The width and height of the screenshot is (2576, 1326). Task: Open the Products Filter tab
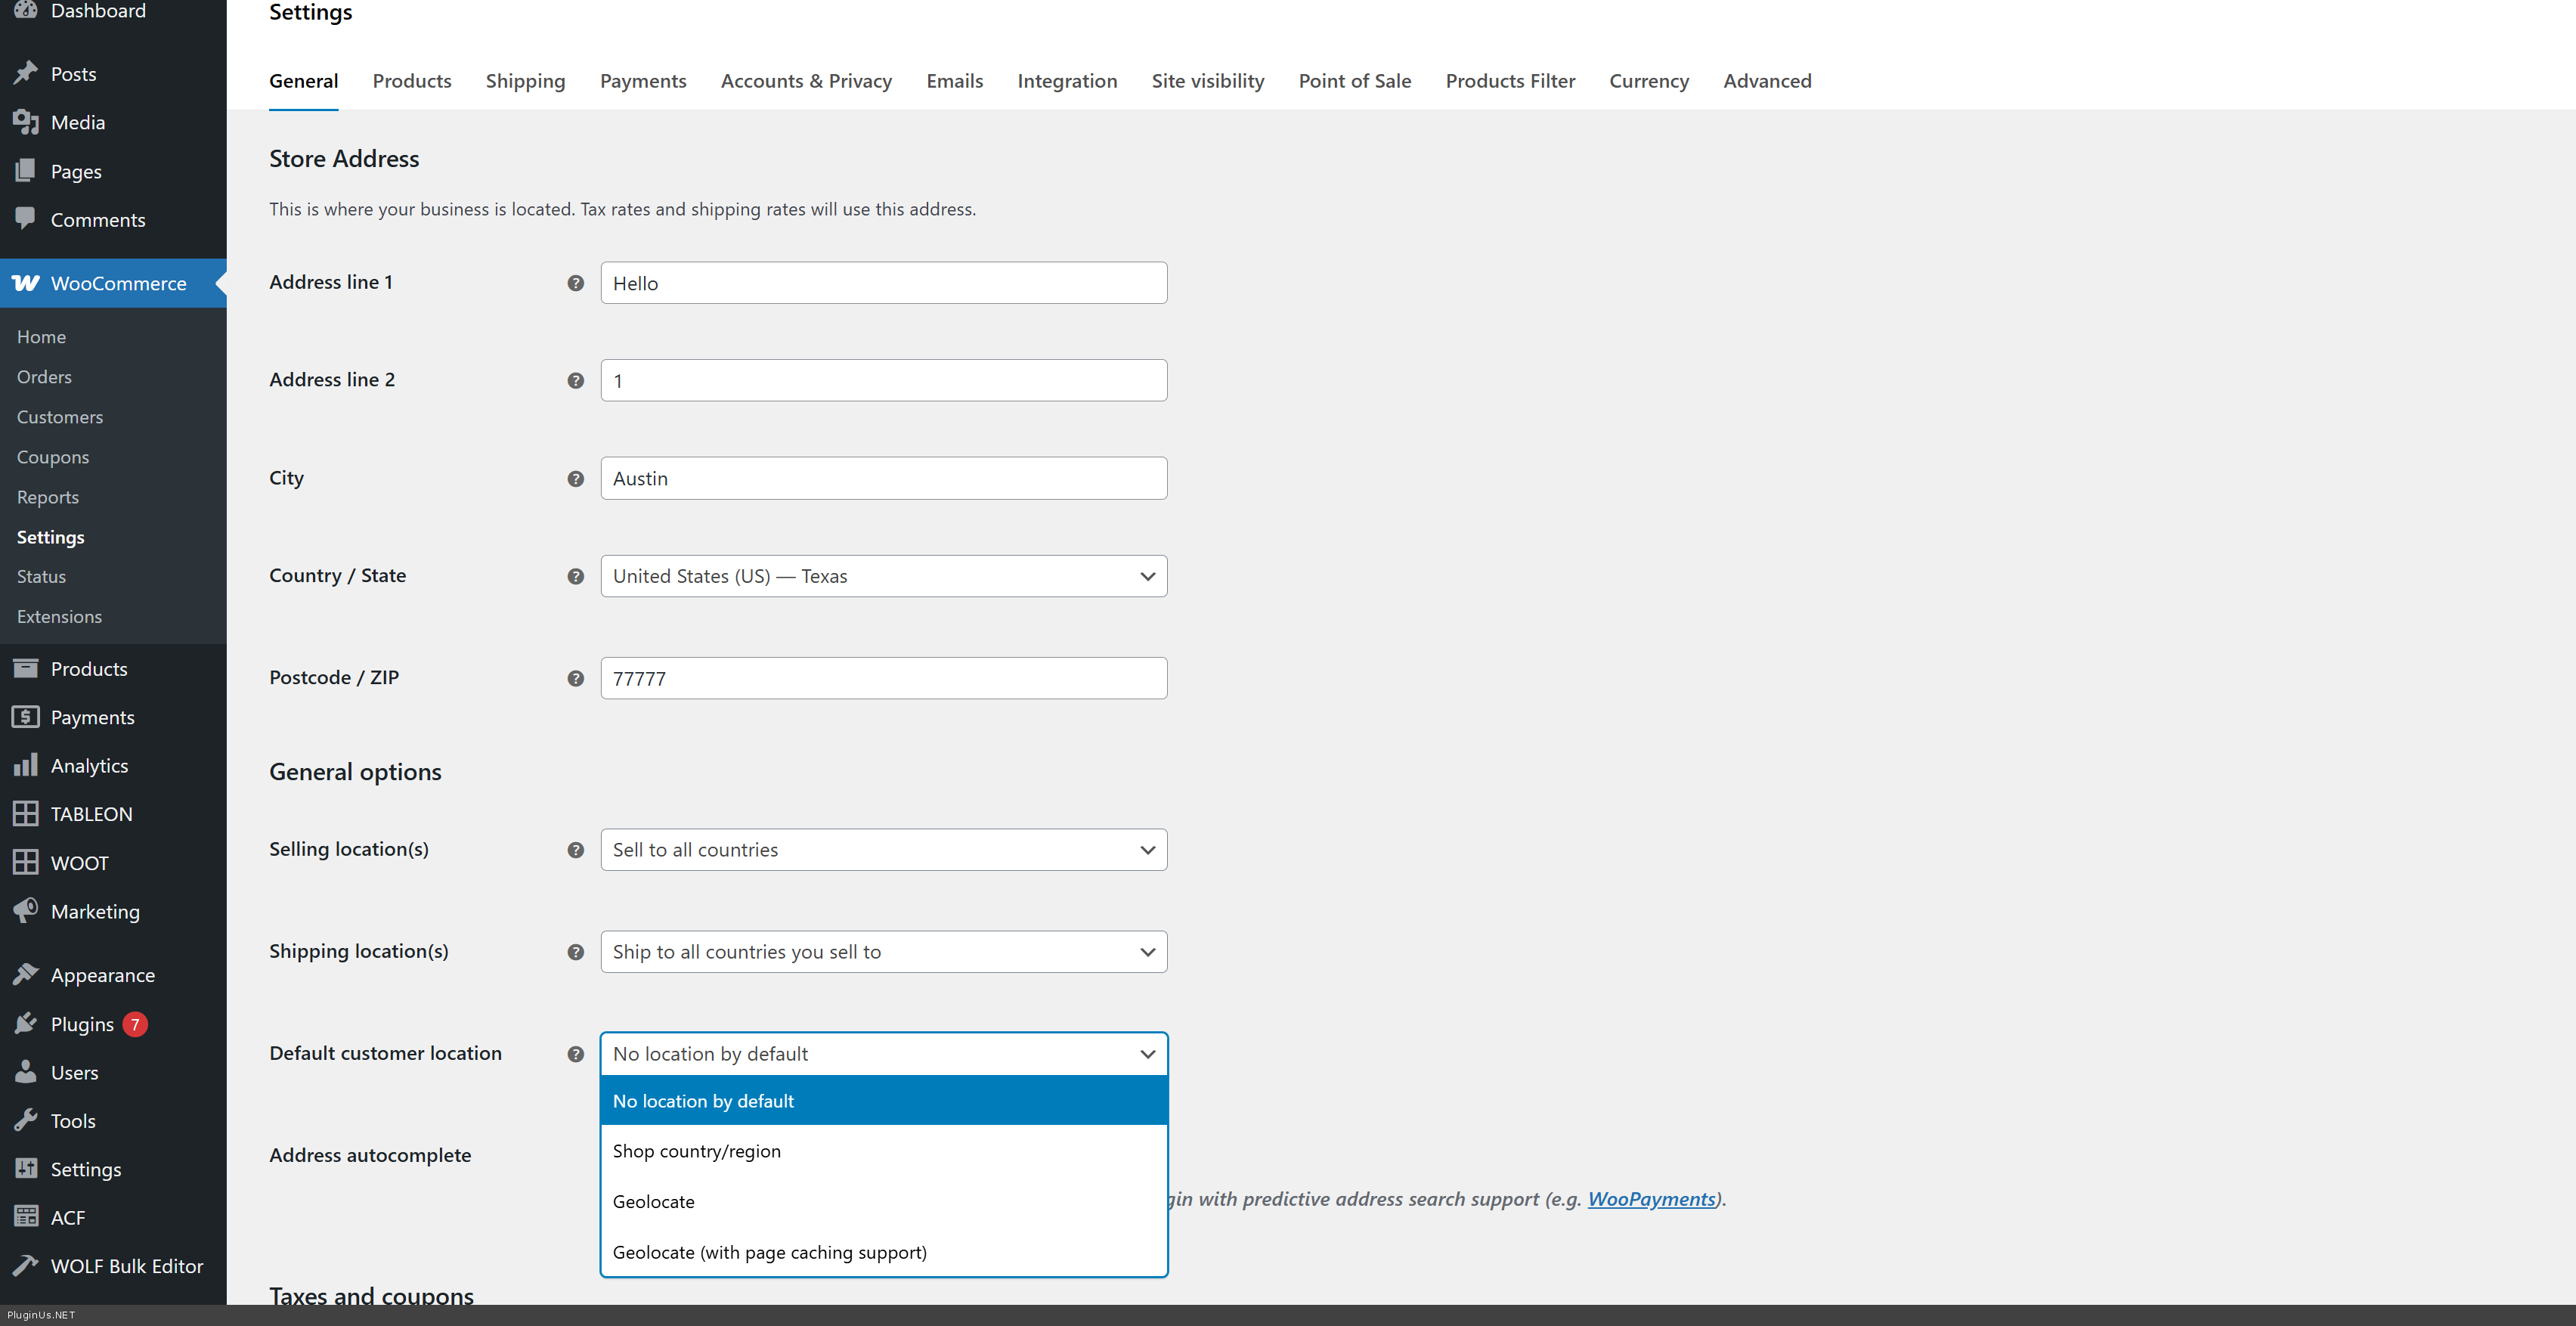(1510, 81)
